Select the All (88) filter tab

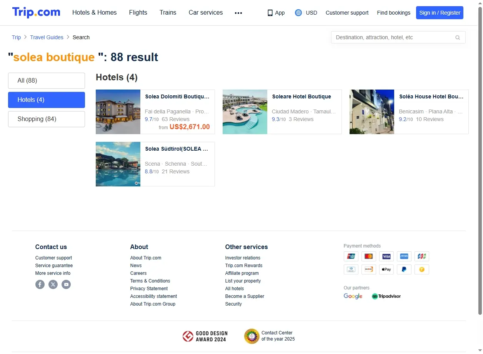coord(47,81)
